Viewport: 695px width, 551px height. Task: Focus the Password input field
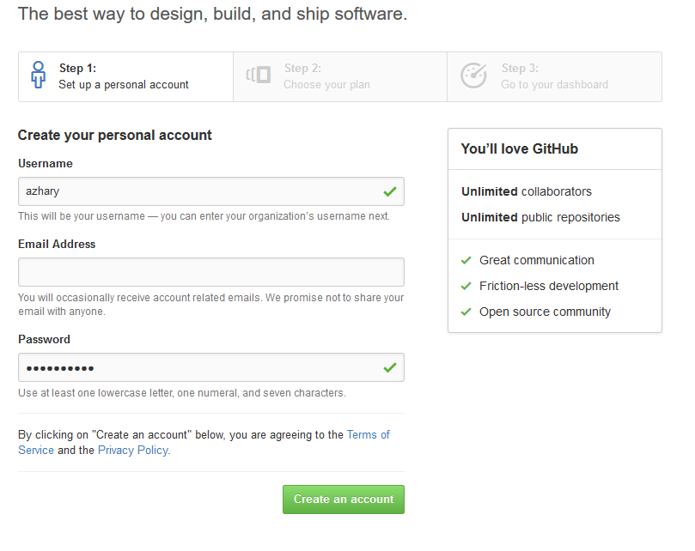[x=211, y=367]
